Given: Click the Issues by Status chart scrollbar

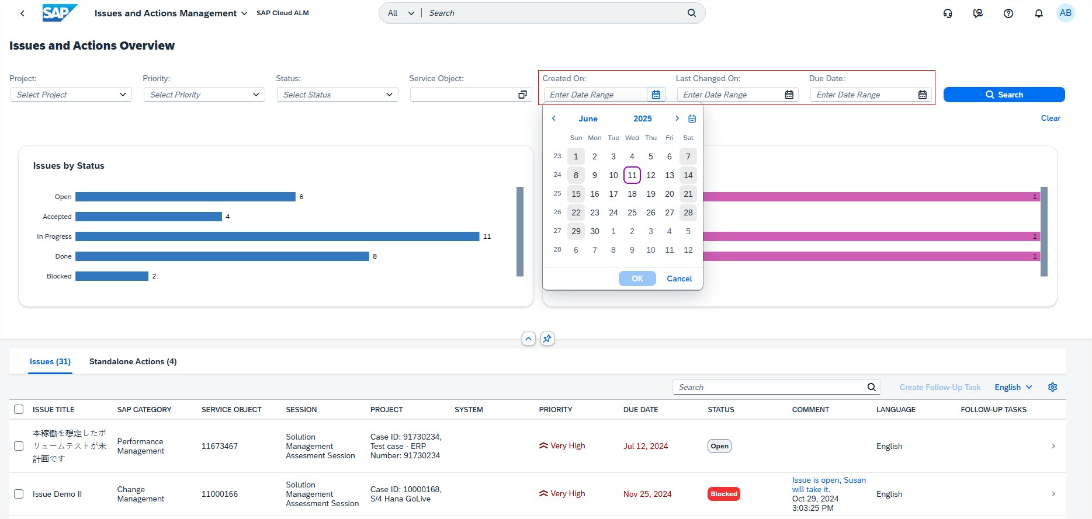Looking at the screenshot, I should (x=519, y=231).
